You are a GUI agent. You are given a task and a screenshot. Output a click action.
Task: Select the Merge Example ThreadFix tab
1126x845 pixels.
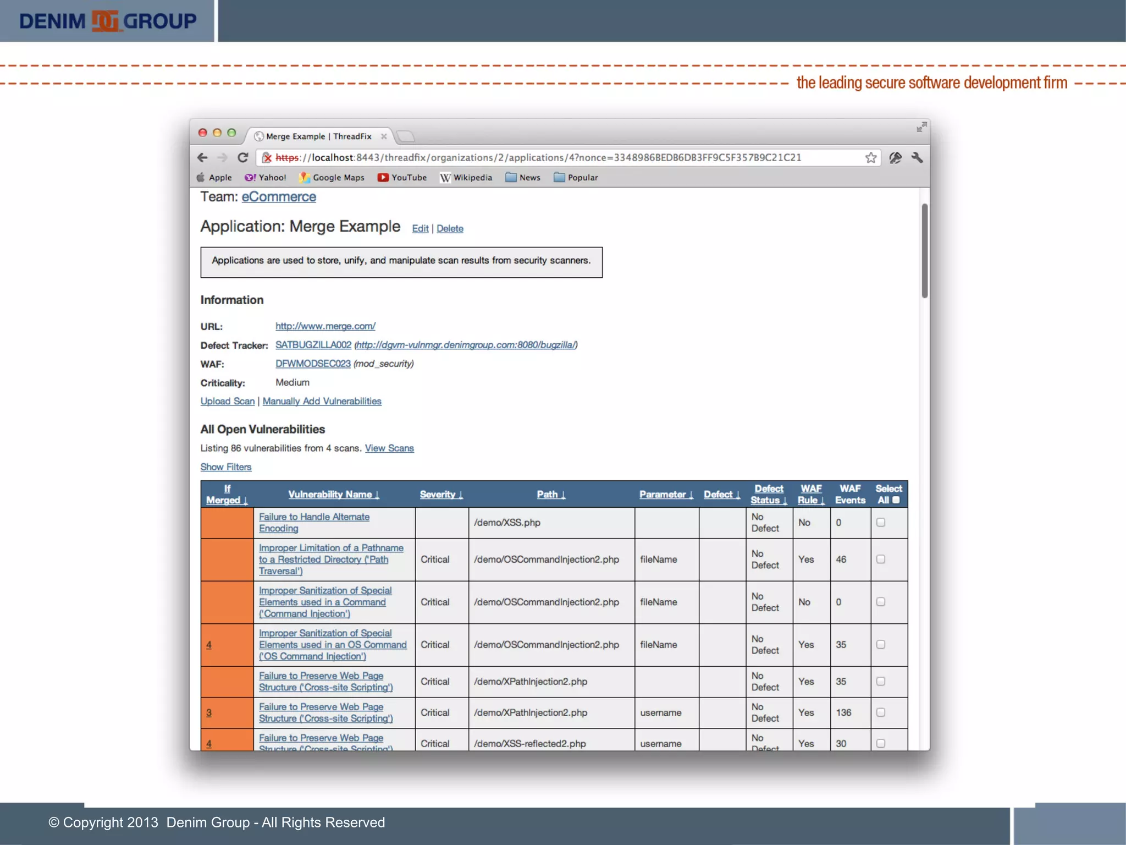(x=318, y=136)
